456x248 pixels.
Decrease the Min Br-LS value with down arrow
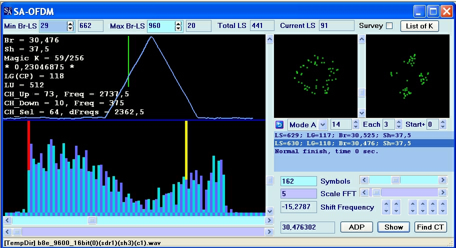[70, 28]
